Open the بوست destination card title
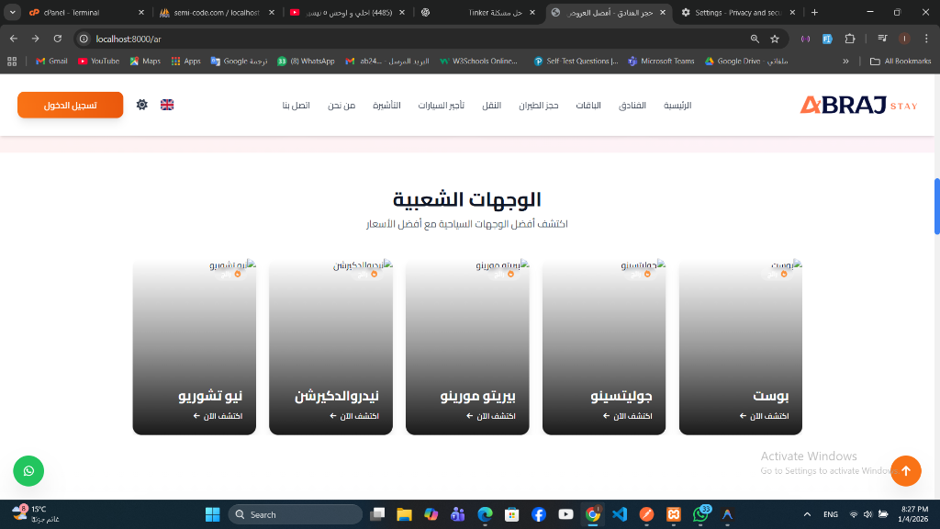 [x=770, y=396]
